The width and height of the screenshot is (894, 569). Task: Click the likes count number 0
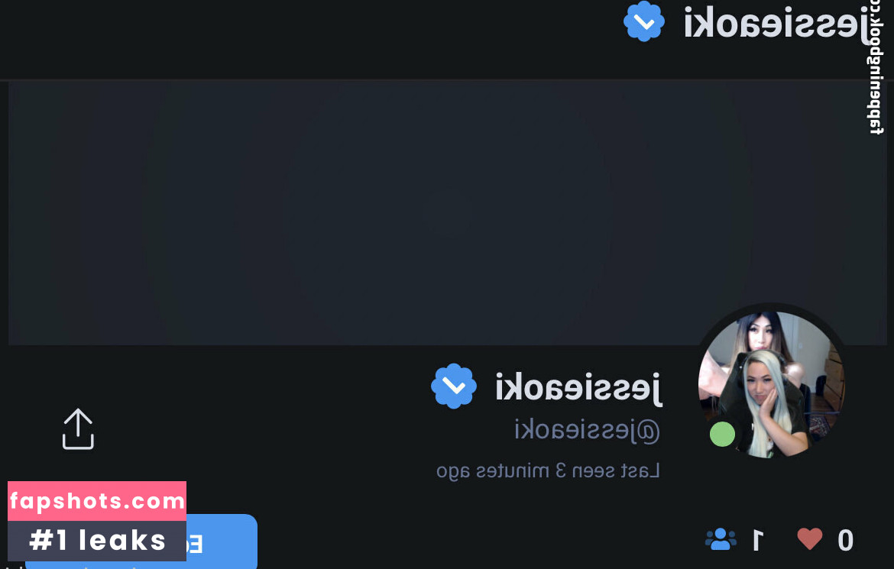846,540
